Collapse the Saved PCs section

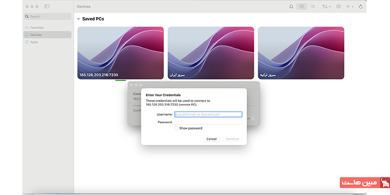[78, 19]
